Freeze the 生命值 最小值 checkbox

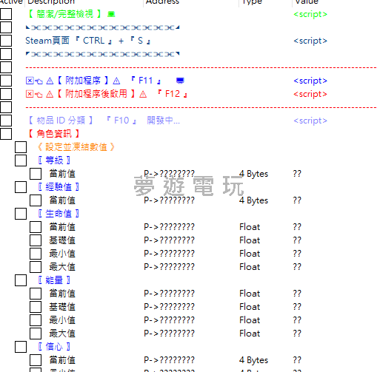point(36,254)
